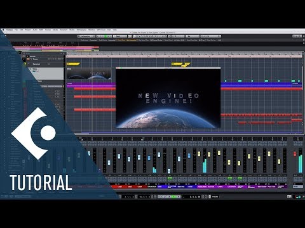Open the Media menu

click(x=55, y=30)
